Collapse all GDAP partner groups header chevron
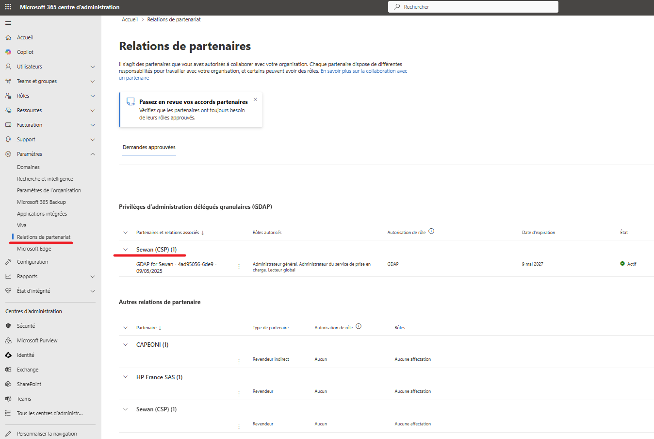654x439 pixels. (x=125, y=233)
